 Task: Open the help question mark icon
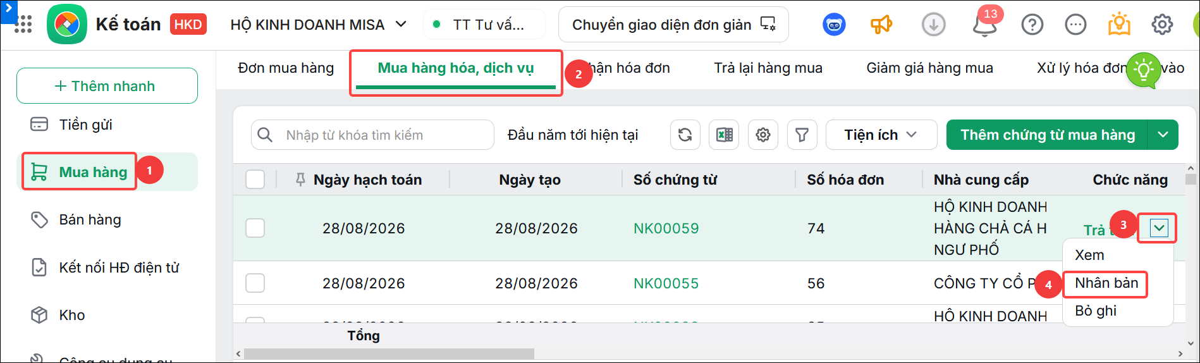coord(1032,25)
